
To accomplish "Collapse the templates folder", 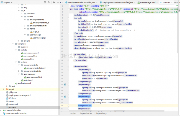I will (13, 44).
